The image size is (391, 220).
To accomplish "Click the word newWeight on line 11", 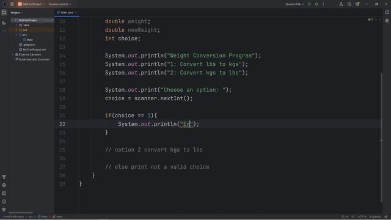I will 142,30.
